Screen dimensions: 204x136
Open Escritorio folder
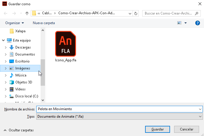point(22,61)
